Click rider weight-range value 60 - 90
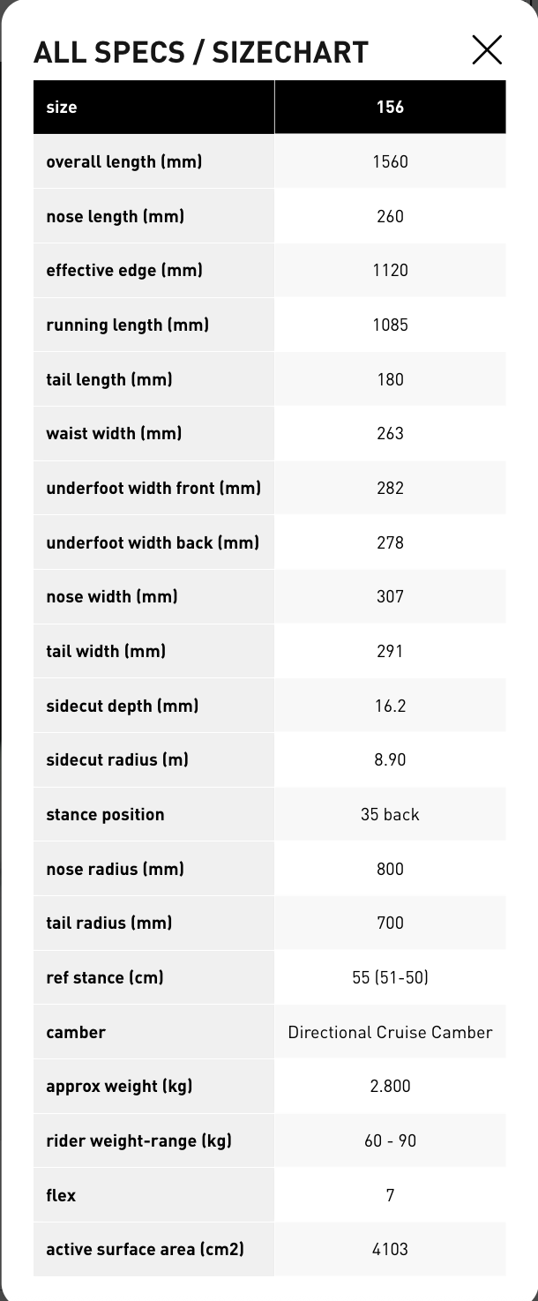This screenshot has width=538, height=1301. pos(390,1141)
